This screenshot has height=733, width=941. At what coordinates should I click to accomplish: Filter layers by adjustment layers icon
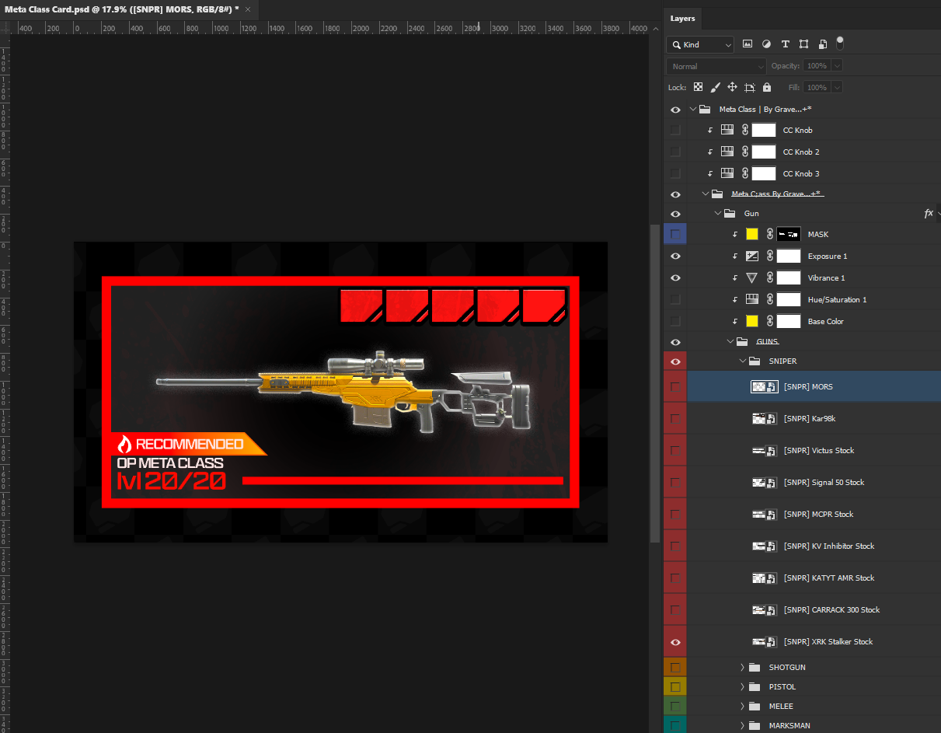pos(767,44)
